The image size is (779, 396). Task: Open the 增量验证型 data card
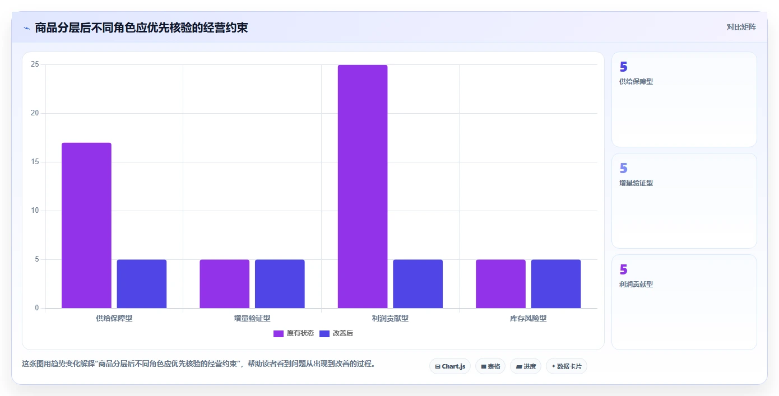(684, 201)
